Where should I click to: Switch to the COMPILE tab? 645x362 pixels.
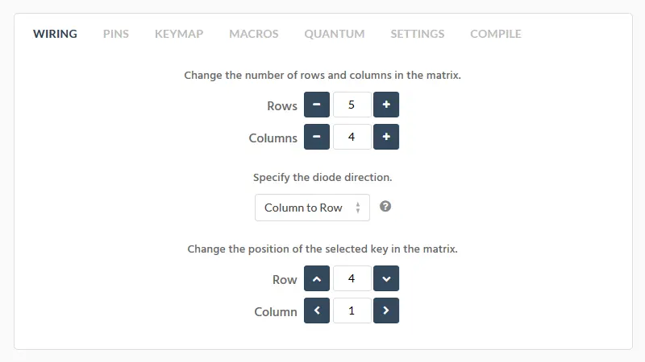pos(496,34)
